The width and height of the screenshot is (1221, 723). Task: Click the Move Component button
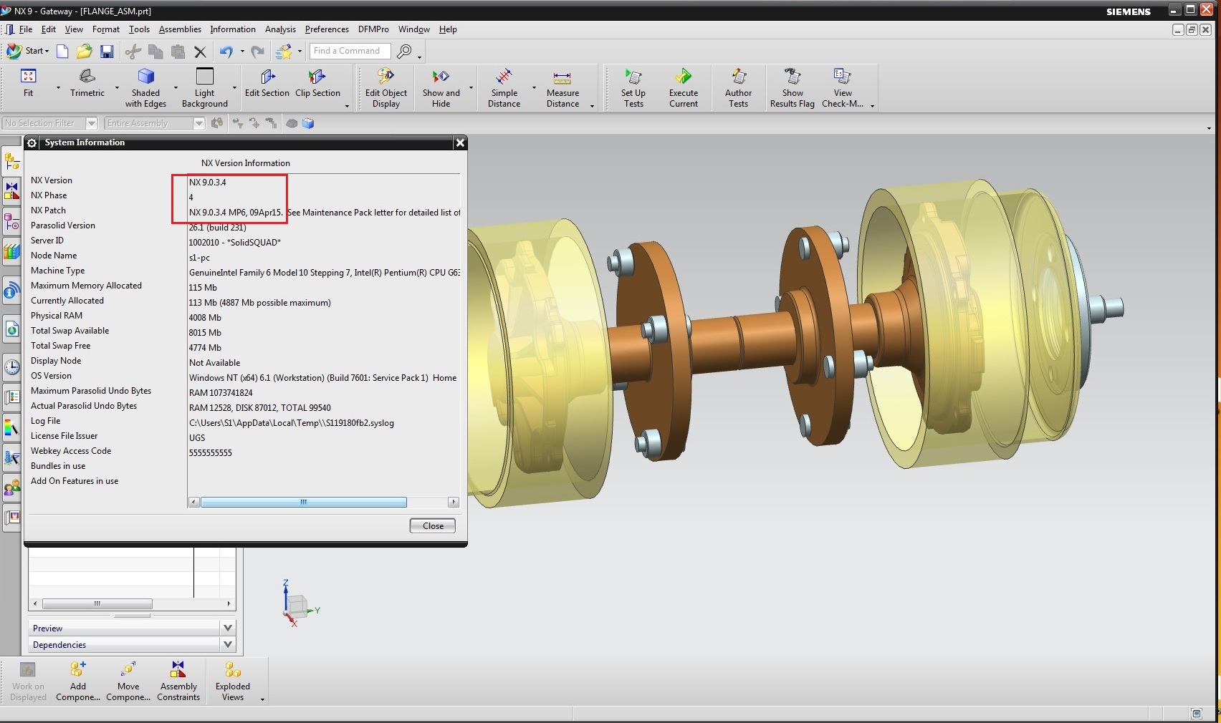point(128,681)
